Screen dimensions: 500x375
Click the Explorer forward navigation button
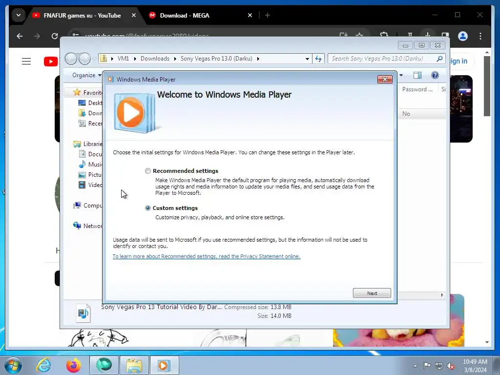pyautogui.click(x=84, y=59)
